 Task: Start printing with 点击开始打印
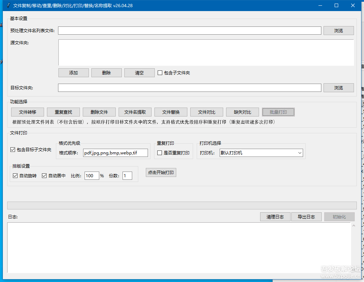click(x=161, y=173)
